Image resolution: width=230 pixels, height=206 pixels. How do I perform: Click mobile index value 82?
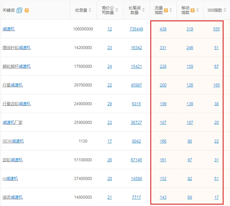click(190, 179)
